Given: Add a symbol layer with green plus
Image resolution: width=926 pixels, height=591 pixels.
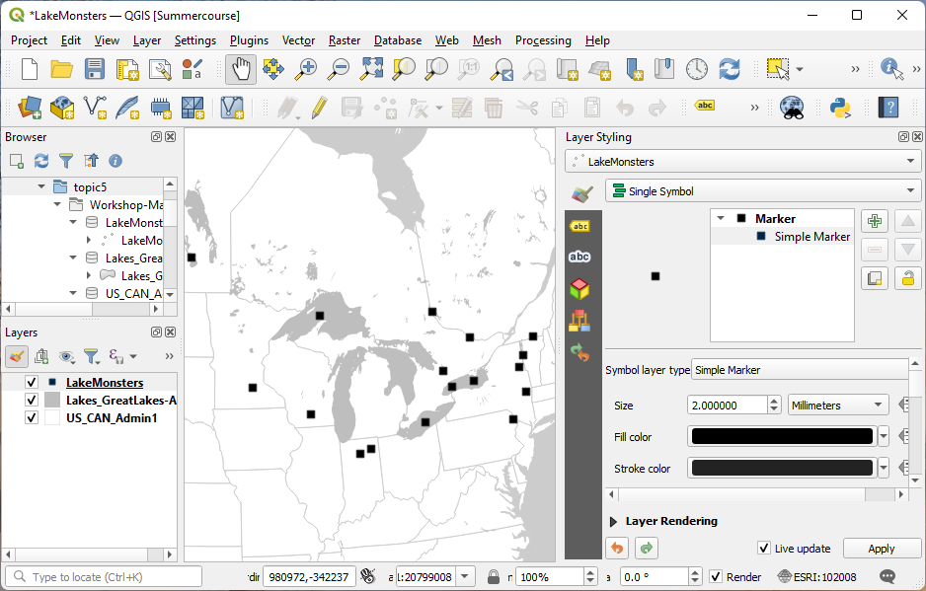Looking at the screenshot, I should 874,220.
